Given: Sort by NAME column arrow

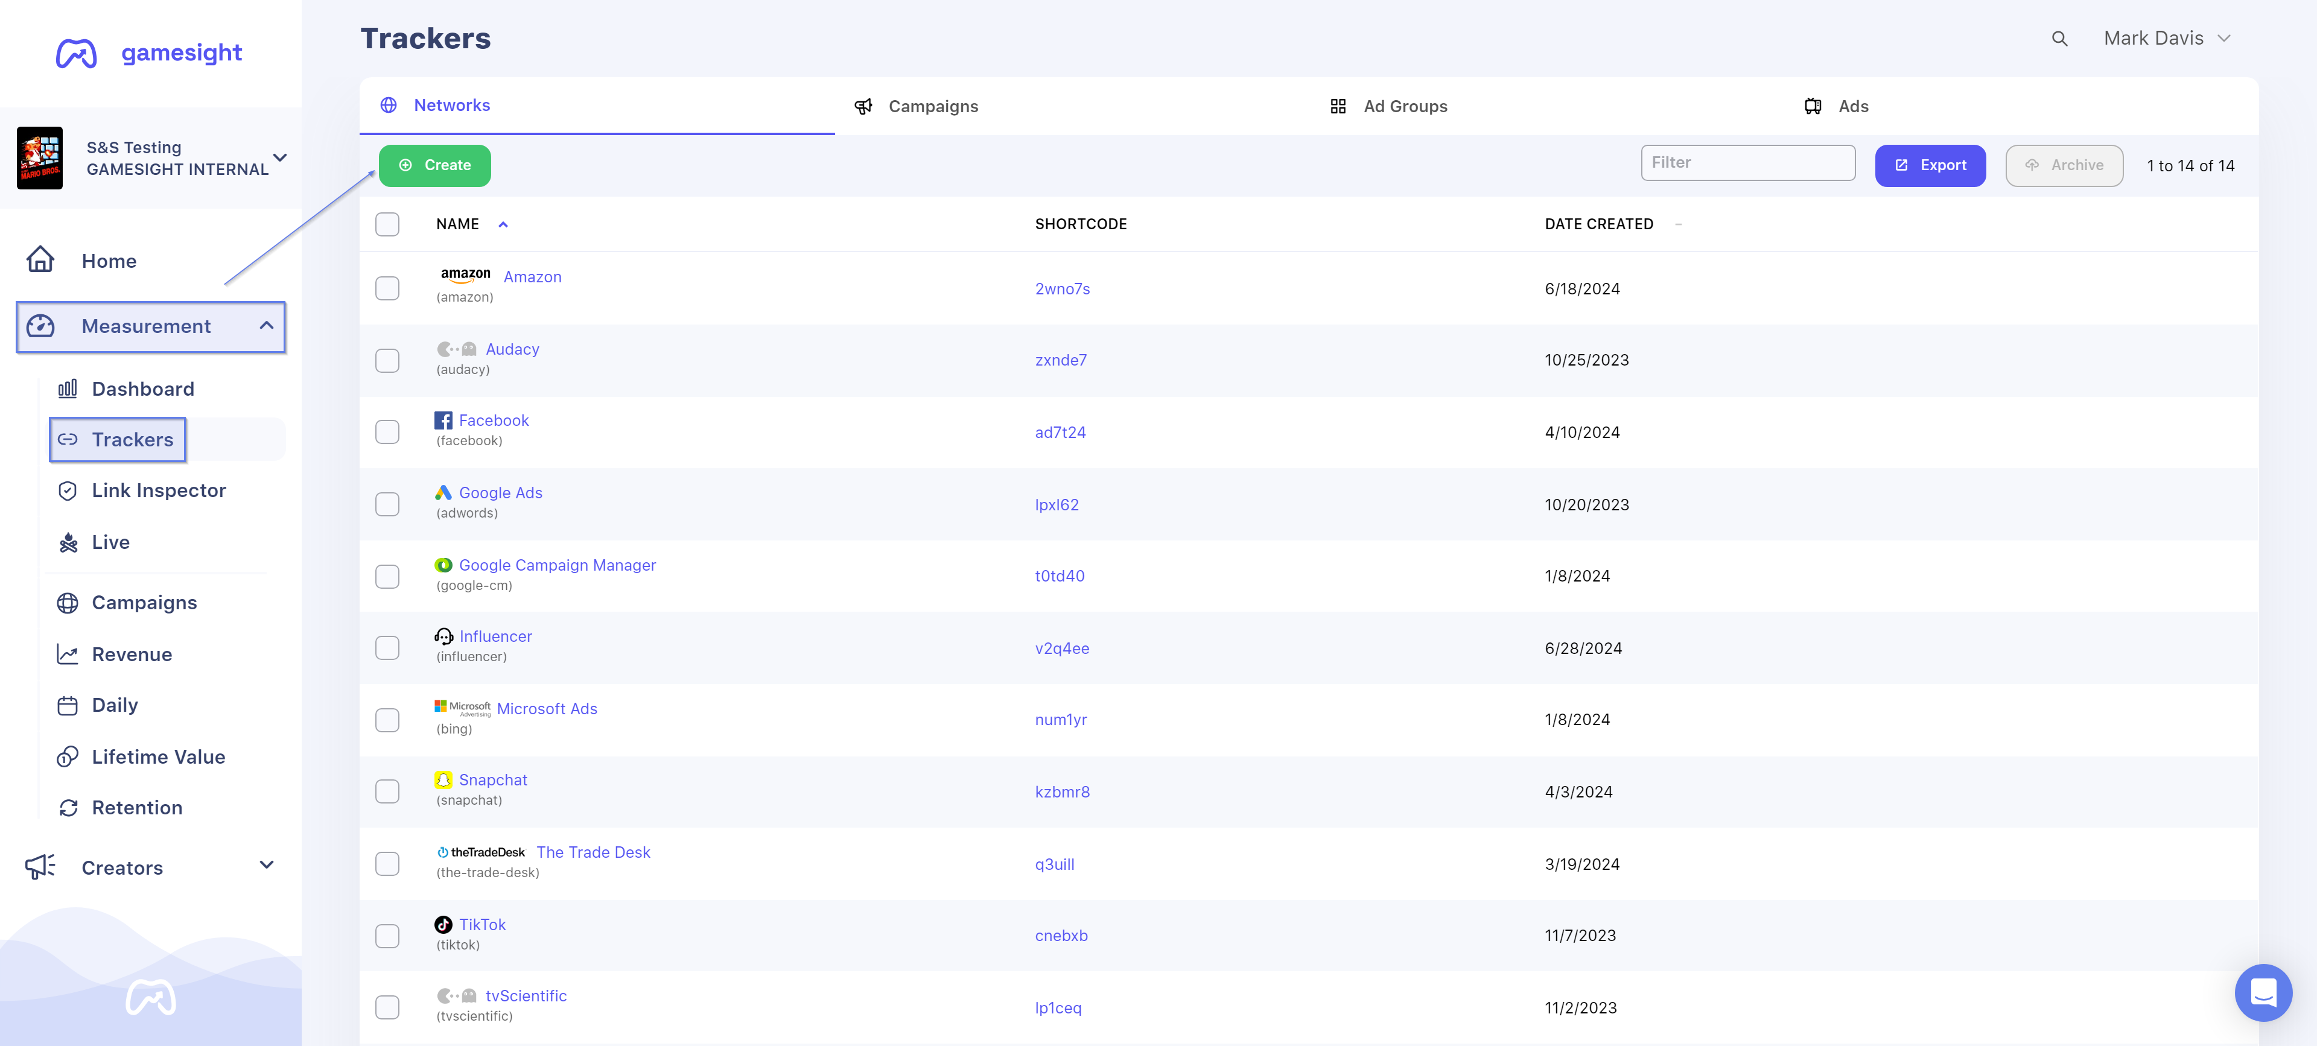Looking at the screenshot, I should click(504, 225).
